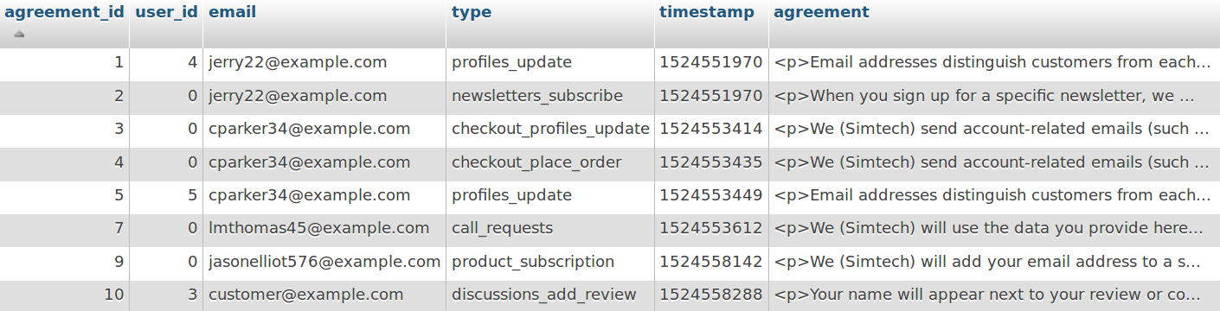
Task: Click agreement text starting 'Your name will appear'
Action: coord(994,295)
